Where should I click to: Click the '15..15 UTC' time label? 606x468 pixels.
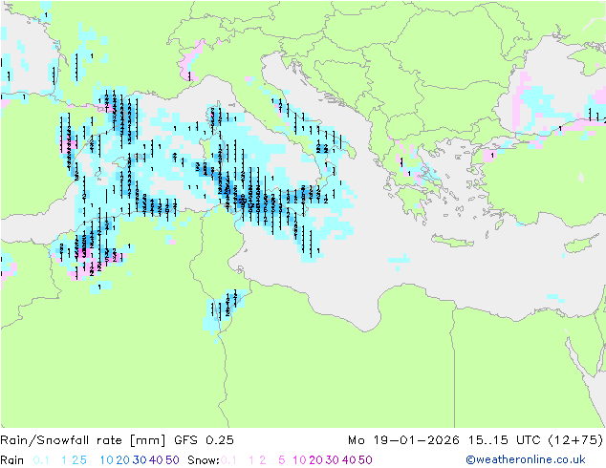point(505,440)
